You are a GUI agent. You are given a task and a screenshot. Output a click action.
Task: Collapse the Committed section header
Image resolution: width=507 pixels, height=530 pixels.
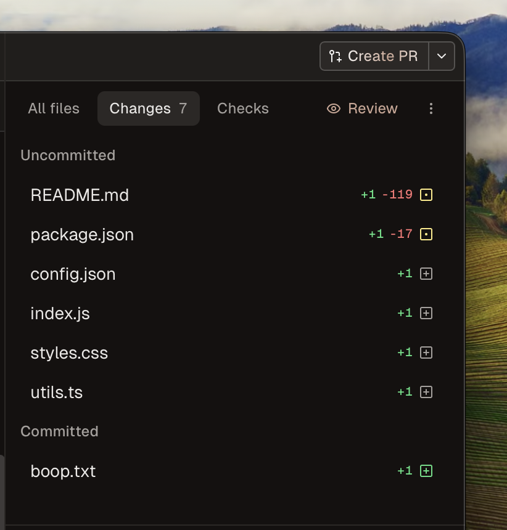coord(59,431)
